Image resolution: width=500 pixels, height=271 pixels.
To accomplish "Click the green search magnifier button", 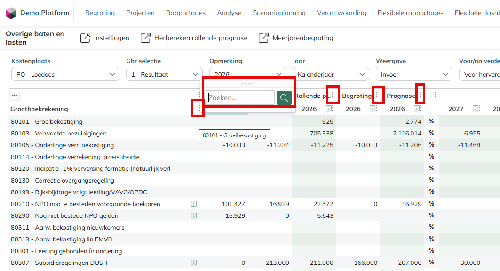I will pos(284,98).
